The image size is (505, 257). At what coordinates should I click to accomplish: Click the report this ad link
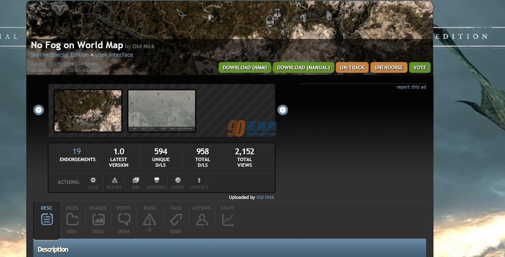[411, 87]
